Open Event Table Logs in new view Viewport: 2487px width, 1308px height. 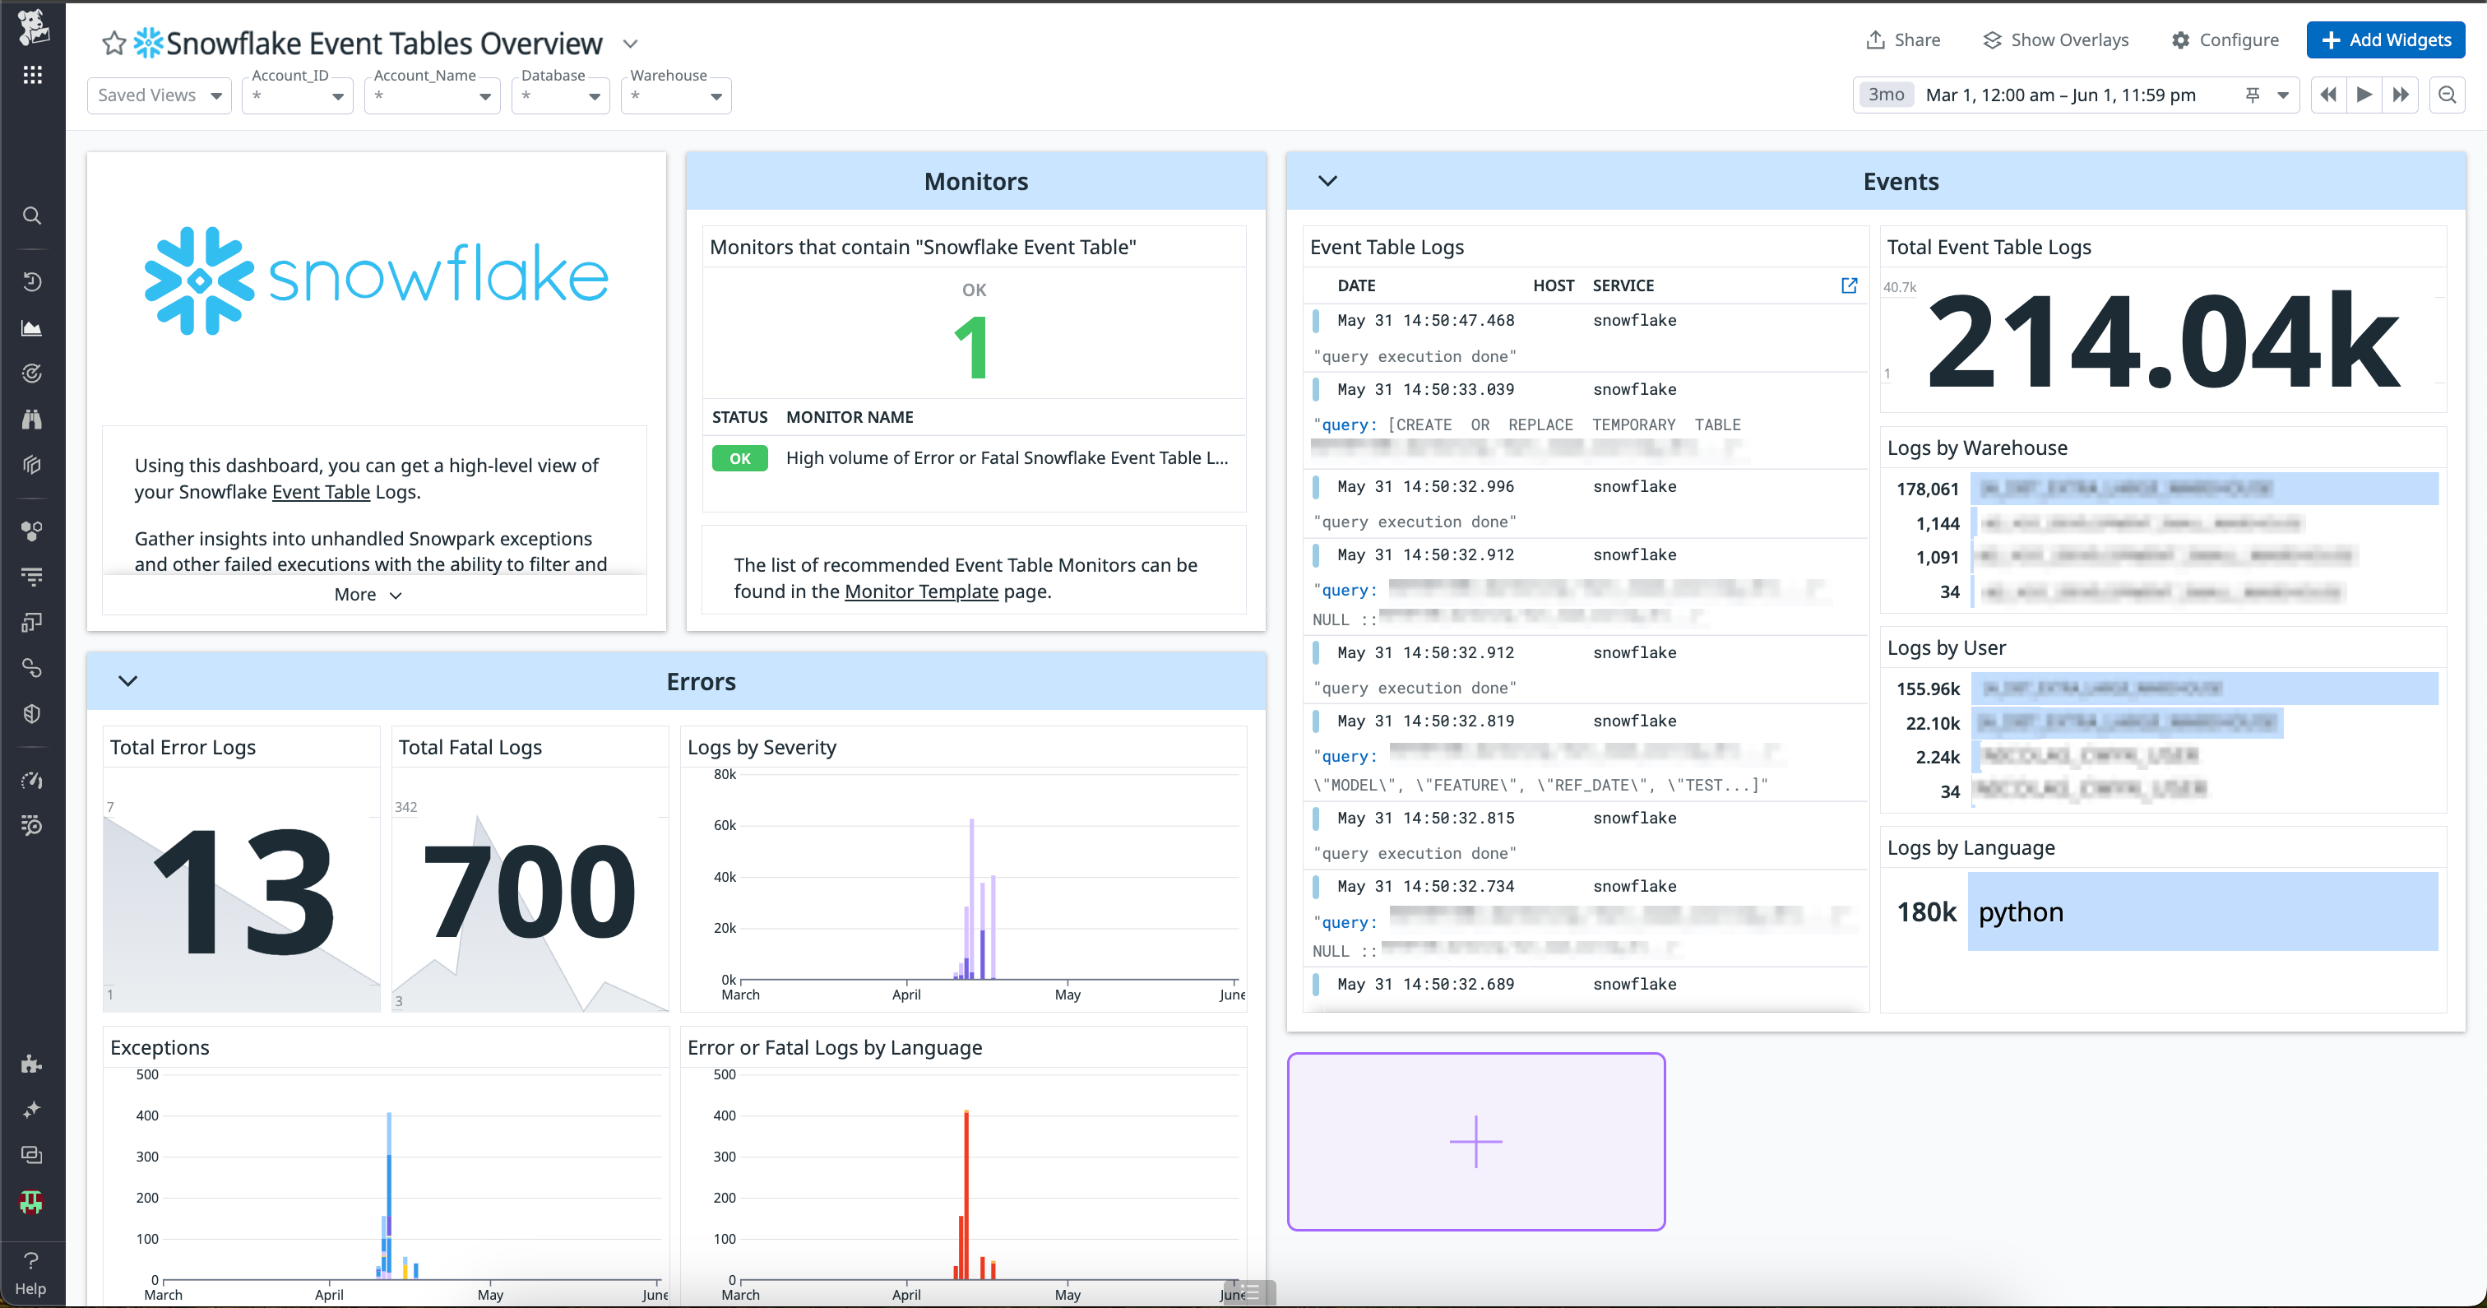[x=1849, y=285]
